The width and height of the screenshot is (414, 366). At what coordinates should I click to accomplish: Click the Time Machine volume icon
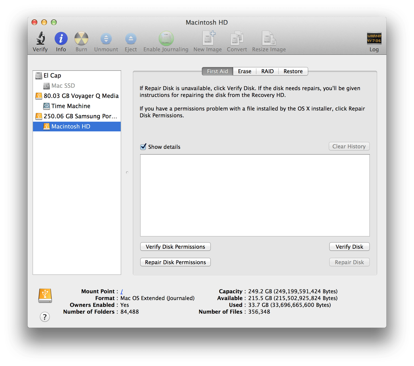point(46,106)
